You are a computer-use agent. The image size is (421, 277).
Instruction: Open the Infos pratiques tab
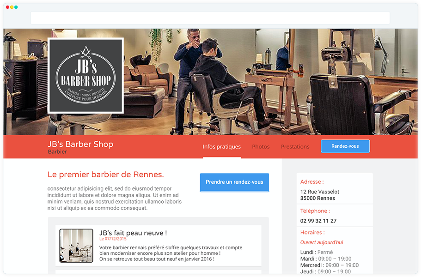coord(221,147)
